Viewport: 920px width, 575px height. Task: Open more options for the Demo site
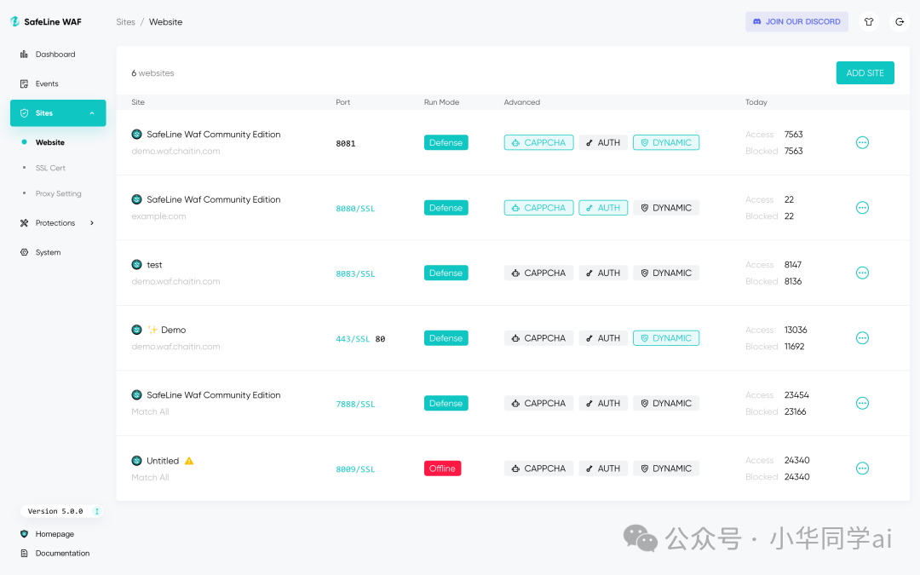pyautogui.click(x=862, y=338)
